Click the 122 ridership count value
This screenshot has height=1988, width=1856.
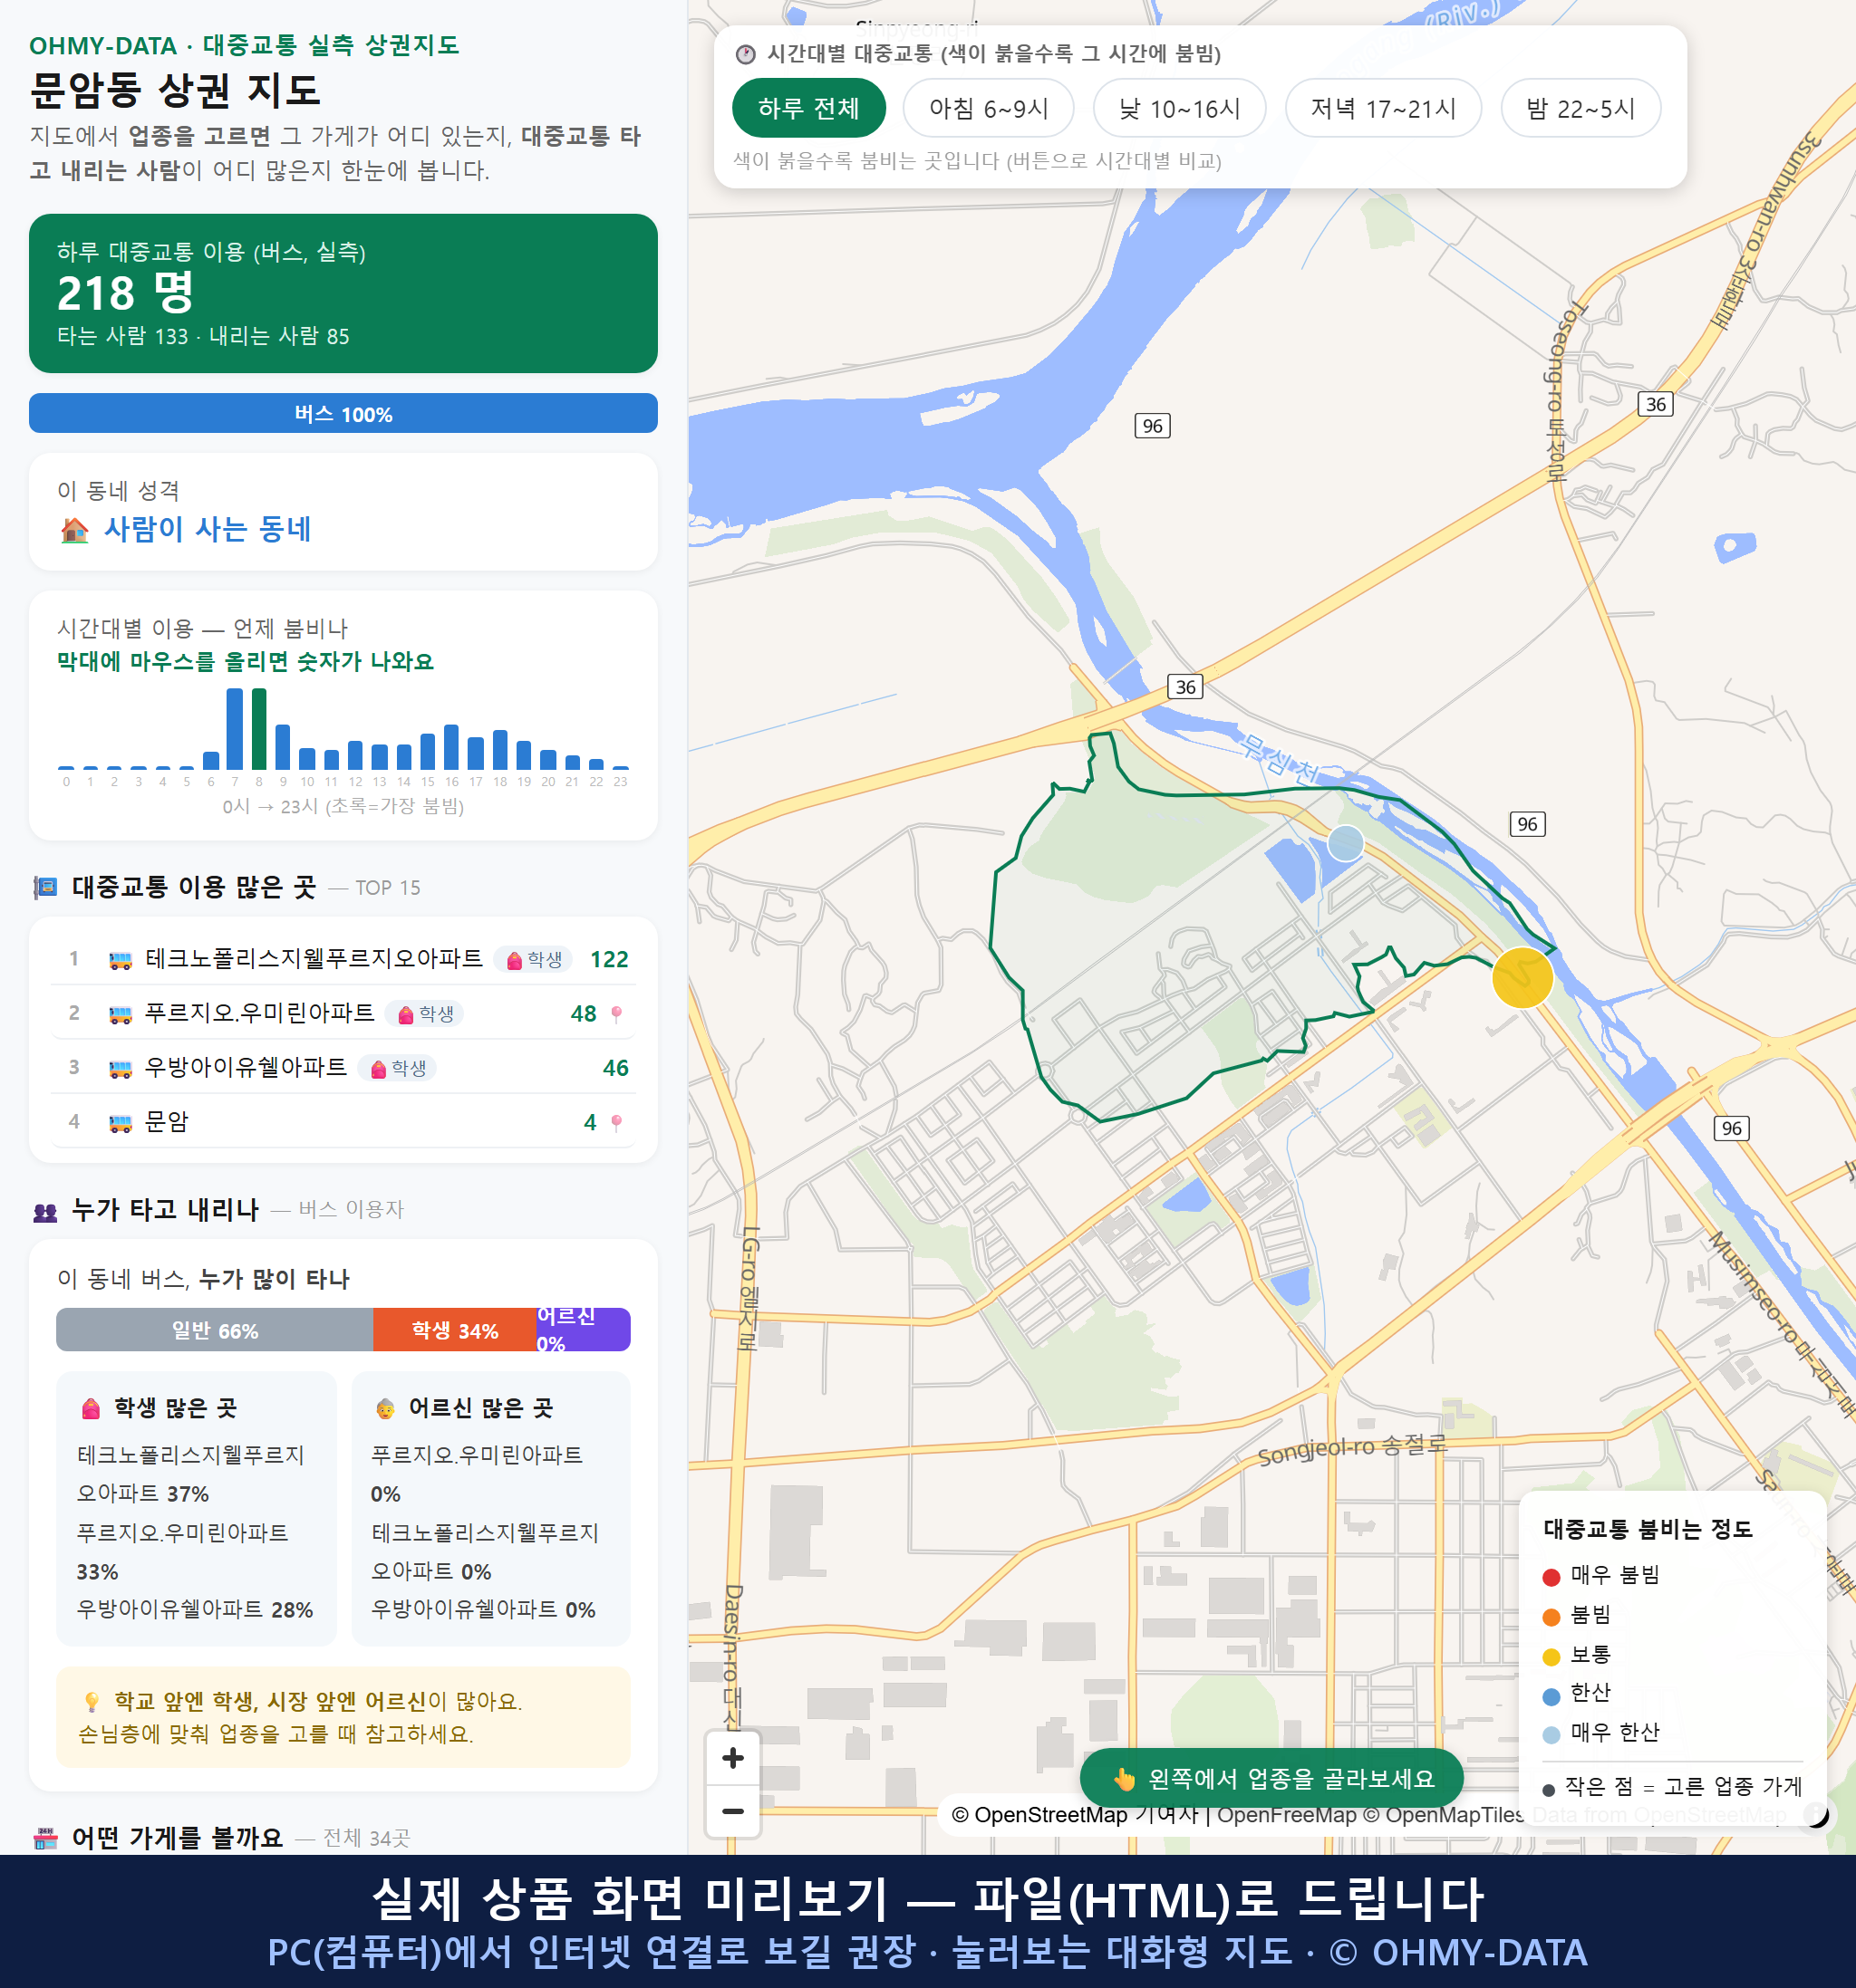point(609,960)
